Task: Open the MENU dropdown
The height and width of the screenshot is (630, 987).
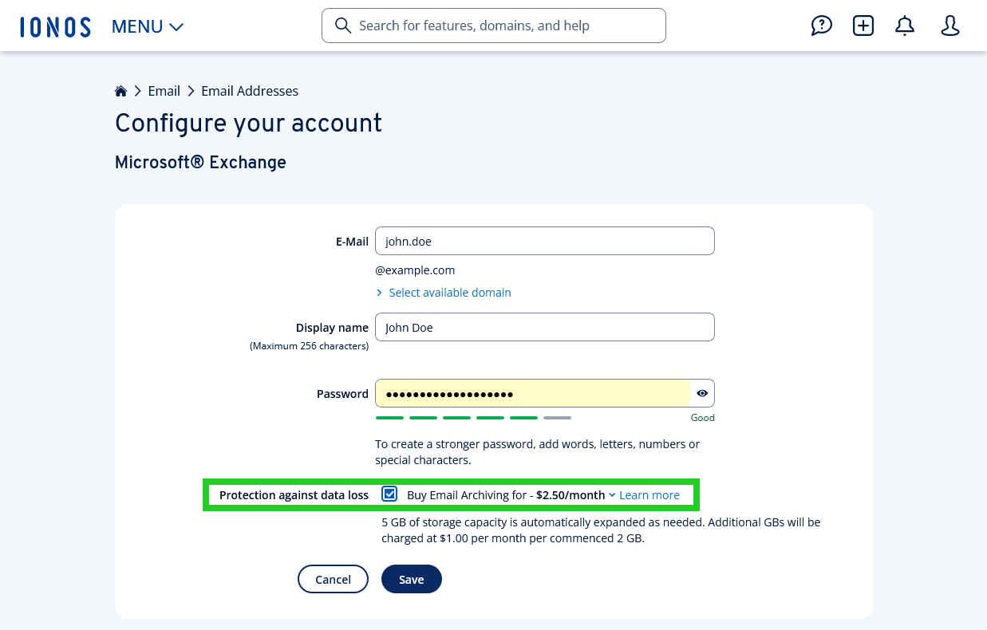Action: [x=148, y=26]
